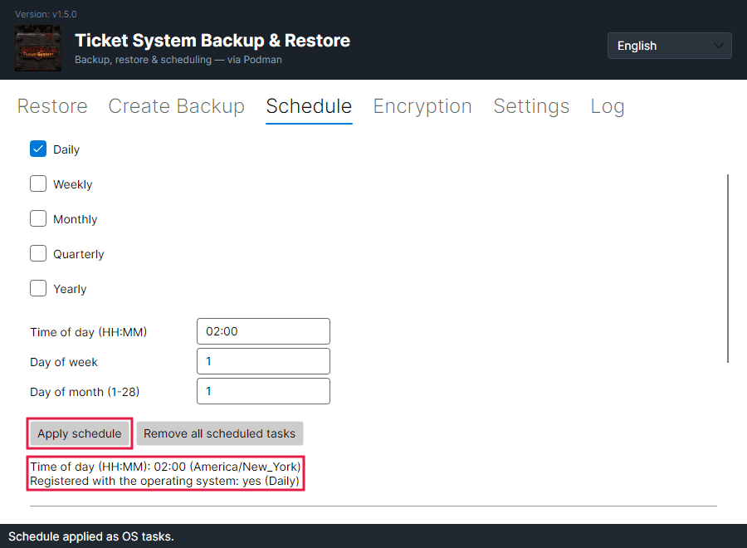
Task: Click 'Ticket System Backup & Restore' title
Action: point(212,41)
